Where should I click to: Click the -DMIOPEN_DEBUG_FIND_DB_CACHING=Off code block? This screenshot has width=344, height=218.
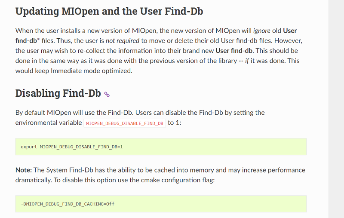(161, 204)
